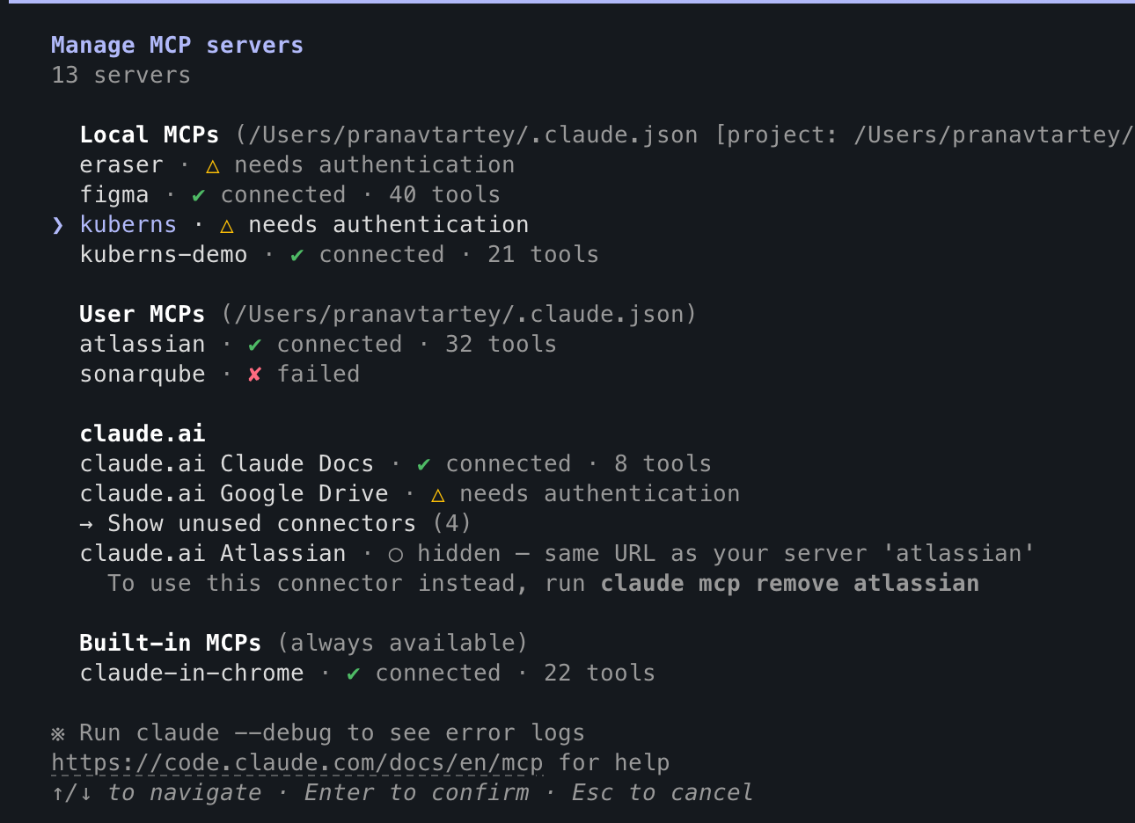
Task: Click '8 tools' on the Claude Docs row
Action: coord(663,464)
